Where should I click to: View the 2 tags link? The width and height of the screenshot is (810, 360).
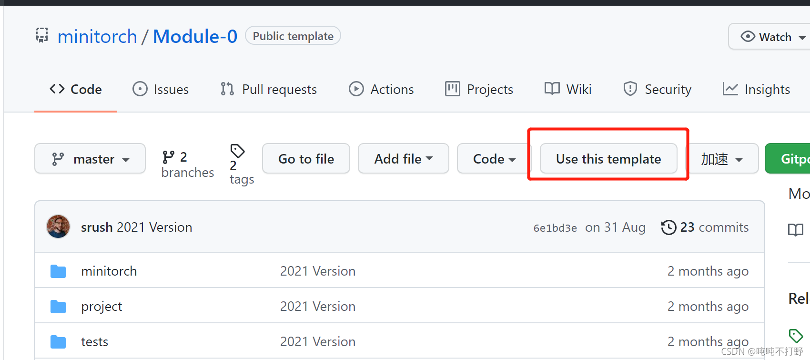[x=242, y=165]
